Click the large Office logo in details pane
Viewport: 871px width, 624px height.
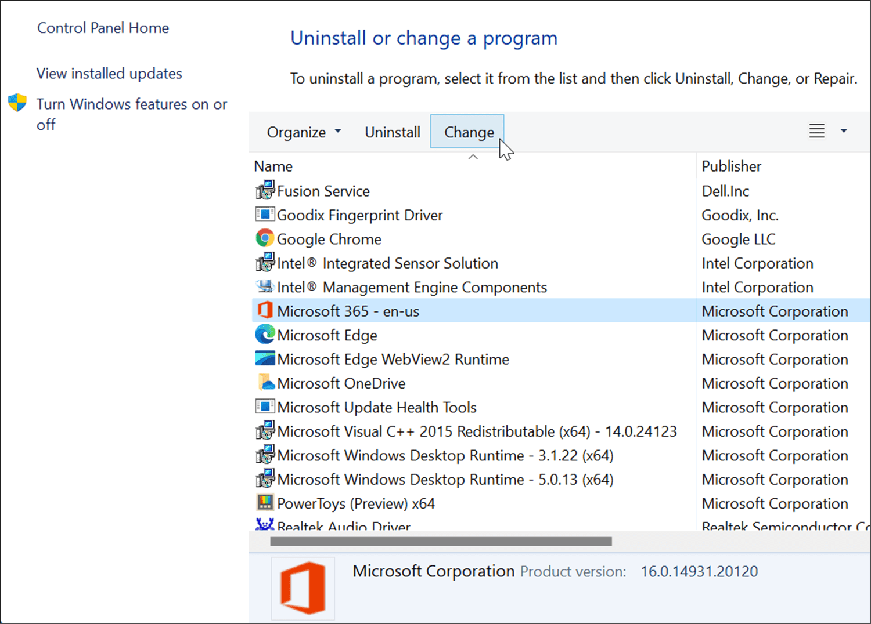click(303, 587)
